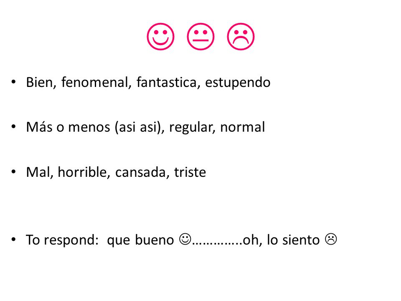The image size is (401, 301).
Task: Click the pink neutral face icon
Action: pos(201,37)
